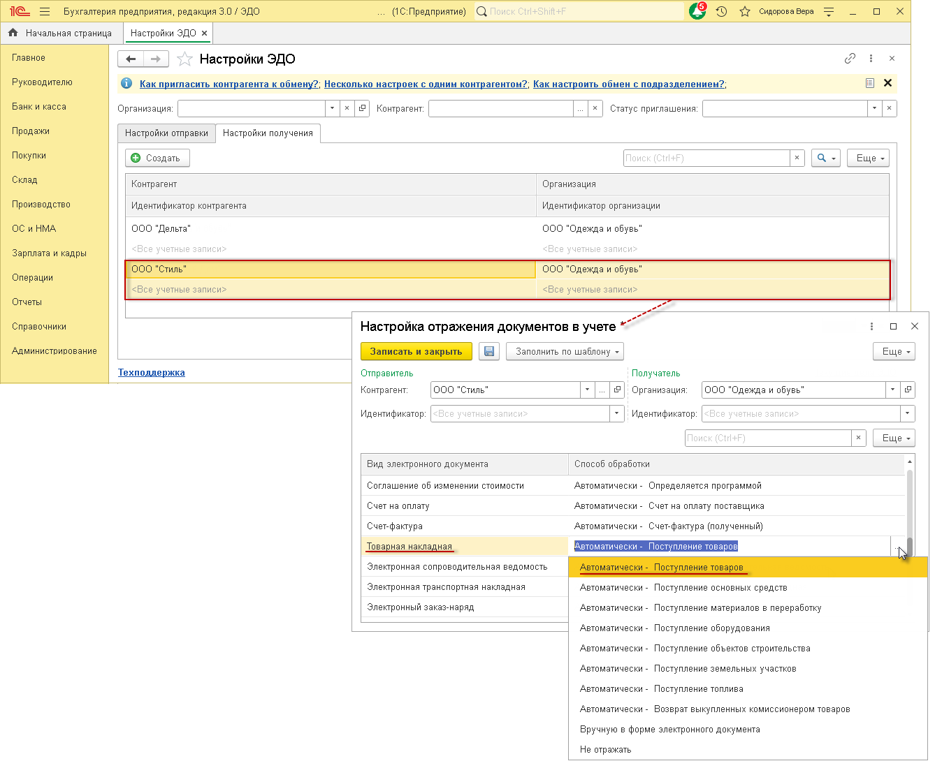Switch to Настройки отправки tab
935x761 pixels.
point(166,133)
